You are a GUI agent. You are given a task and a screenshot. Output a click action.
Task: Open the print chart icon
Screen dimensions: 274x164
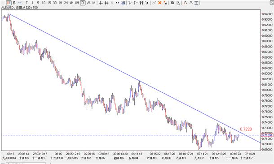pyautogui.click(x=172, y=3)
